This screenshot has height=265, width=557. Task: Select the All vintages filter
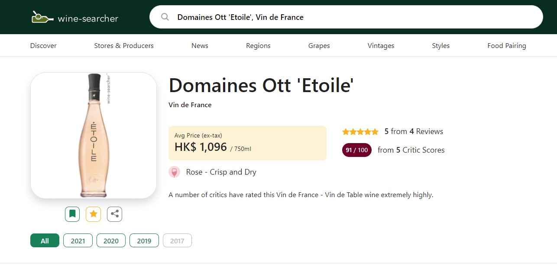[45, 241]
